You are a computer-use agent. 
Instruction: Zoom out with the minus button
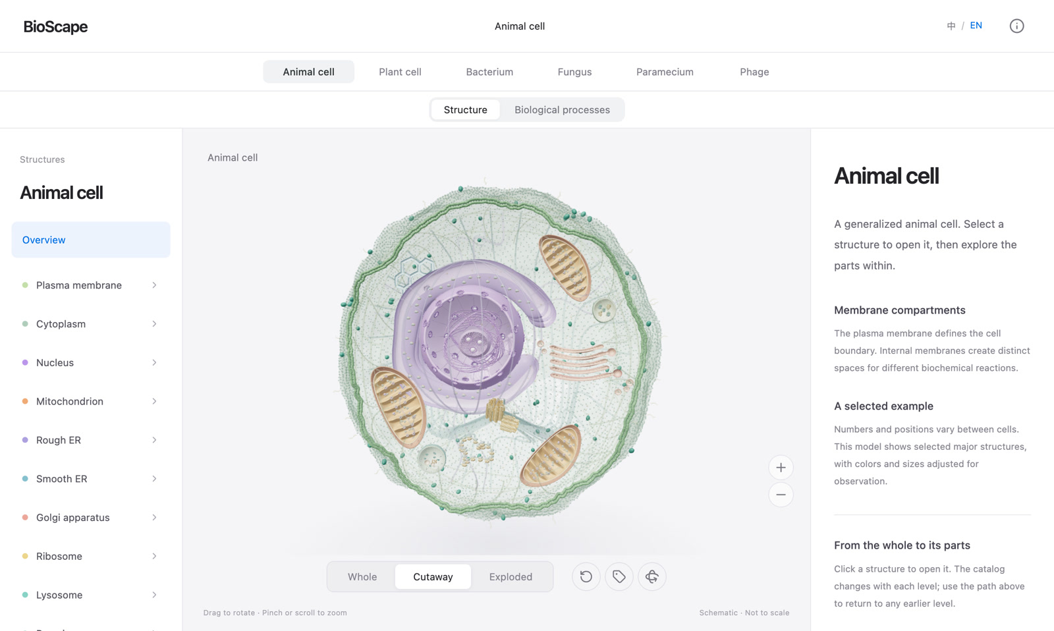(x=781, y=495)
